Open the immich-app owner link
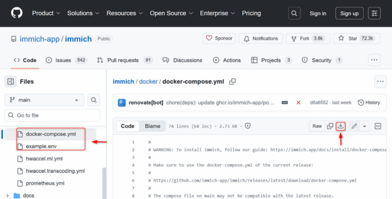Image resolution: width=392 pixels, height=199 pixels. tap(40, 39)
